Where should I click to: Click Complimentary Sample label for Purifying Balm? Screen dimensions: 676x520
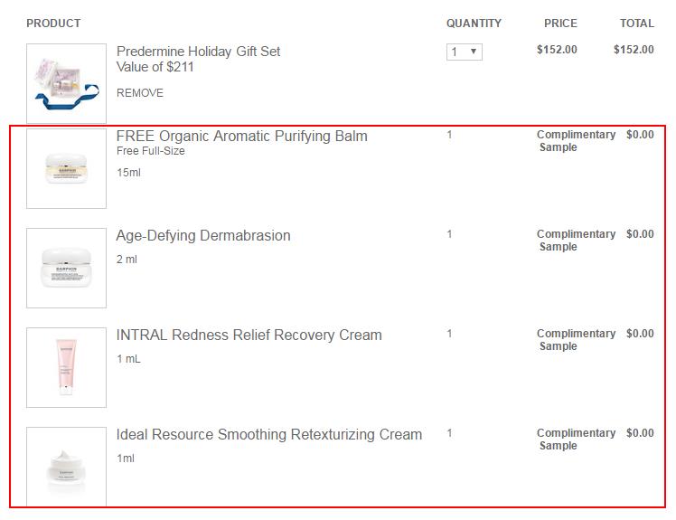[x=576, y=141]
